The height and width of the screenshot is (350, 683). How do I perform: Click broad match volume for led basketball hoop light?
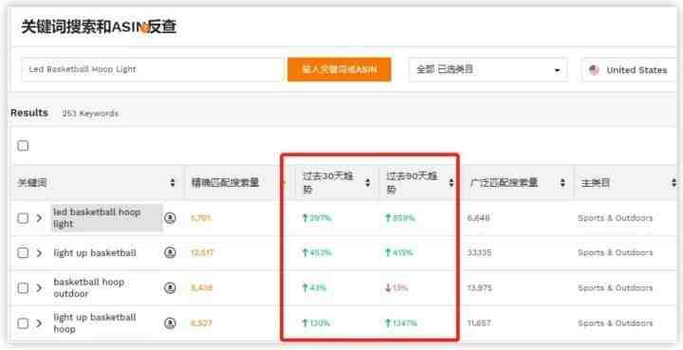pyautogui.click(x=478, y=218)
